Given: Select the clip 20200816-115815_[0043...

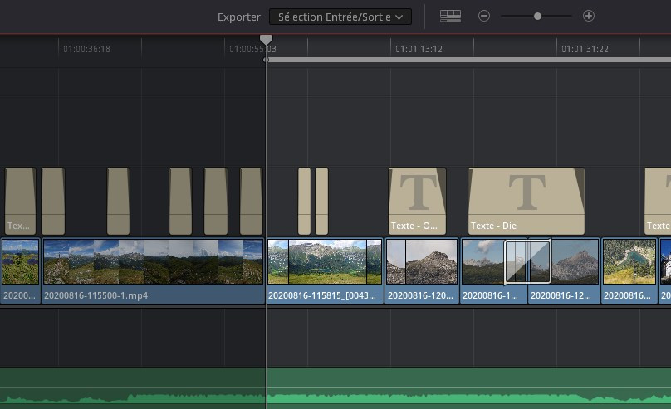Looking at the screenshot, I should (325, 271).
